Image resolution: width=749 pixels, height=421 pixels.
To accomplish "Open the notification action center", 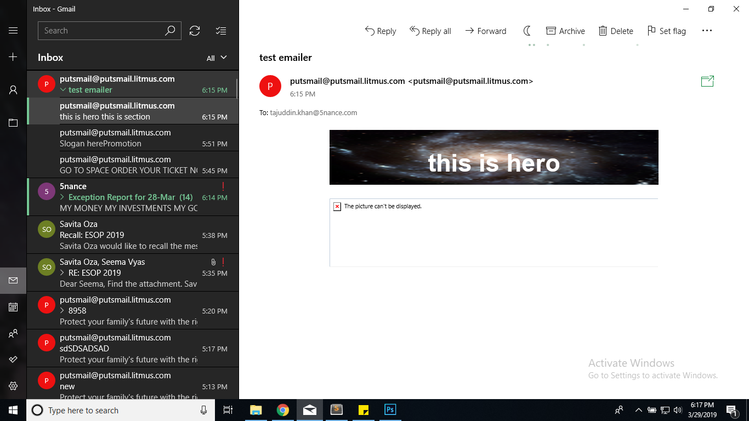I will pos(731,410).
